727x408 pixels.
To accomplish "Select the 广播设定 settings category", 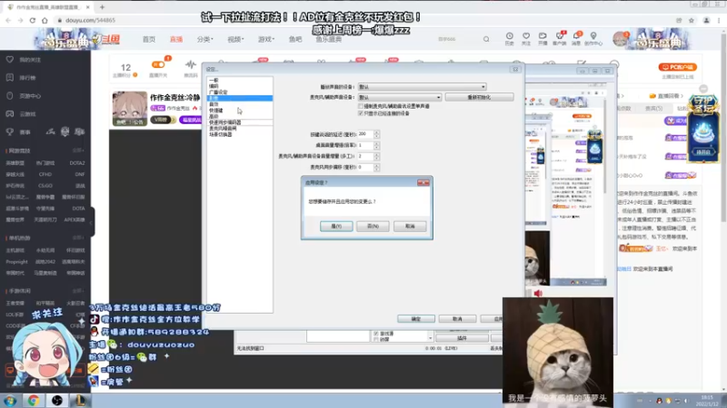I will pos(218,92).
